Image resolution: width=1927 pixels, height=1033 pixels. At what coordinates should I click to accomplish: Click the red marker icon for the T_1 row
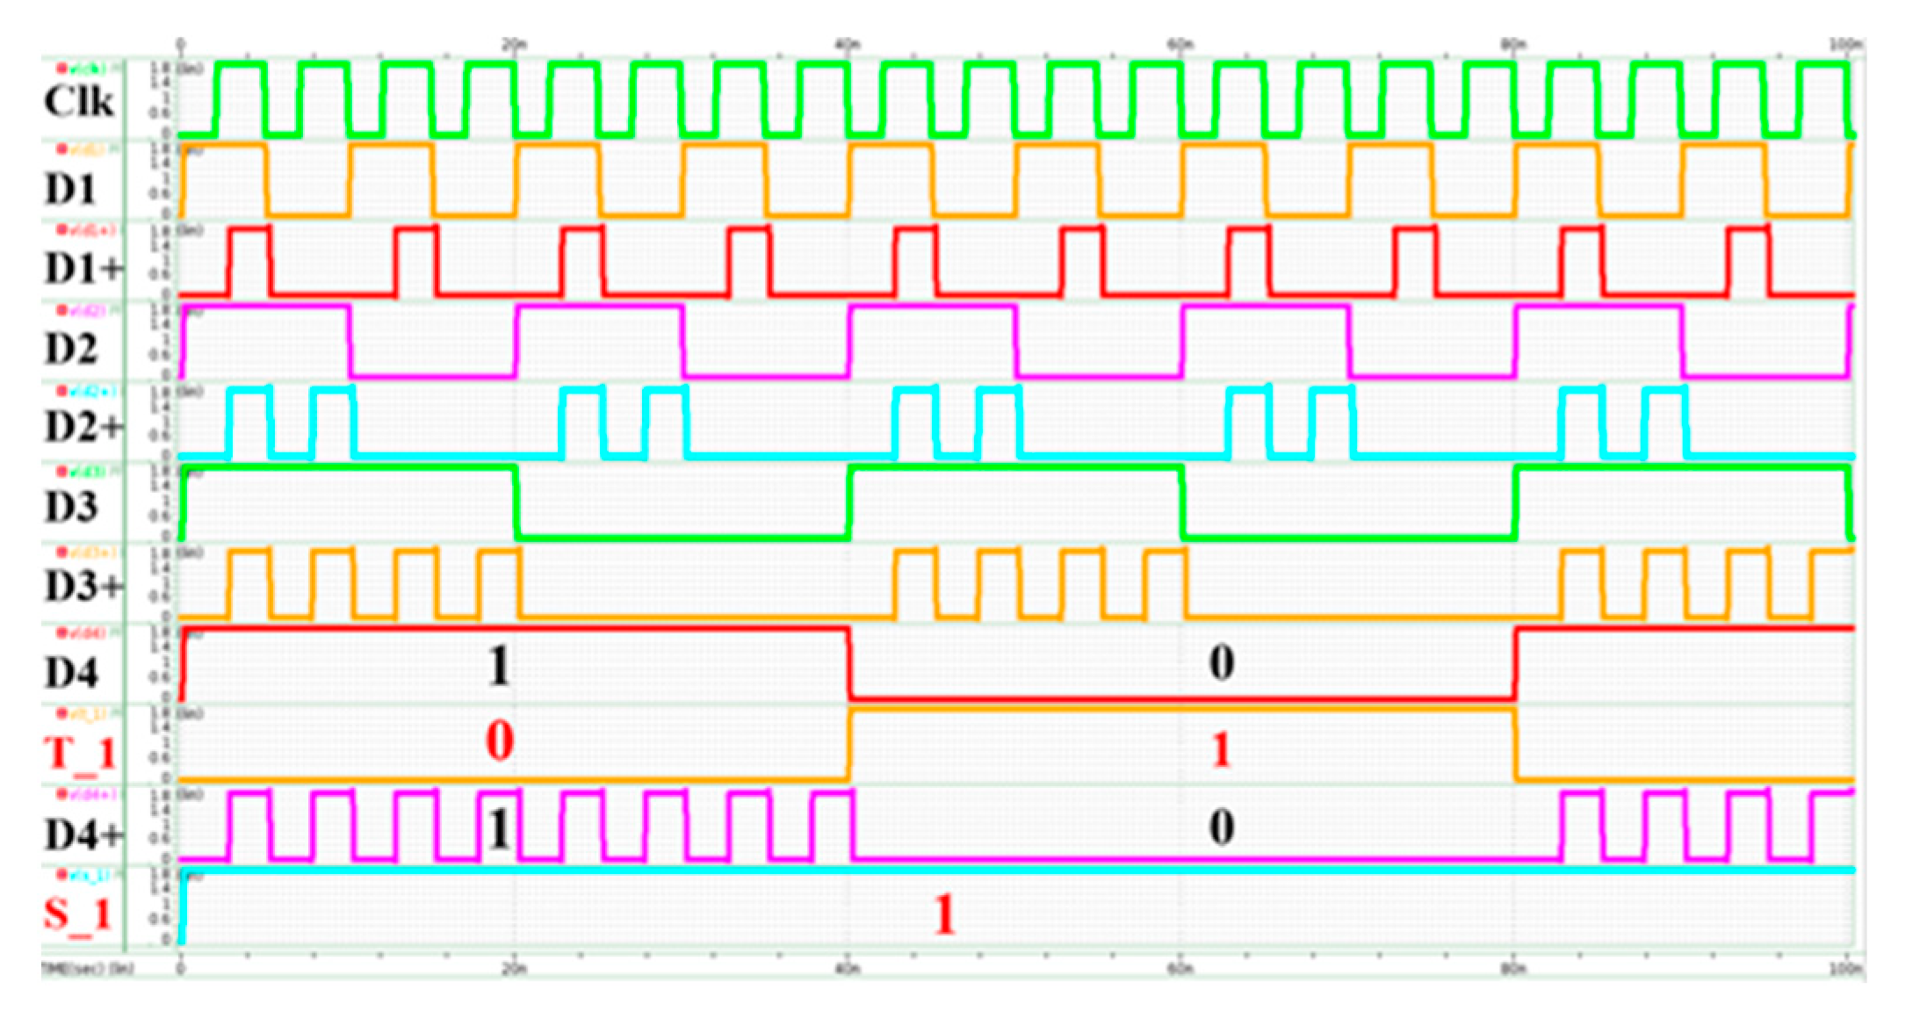62,713
